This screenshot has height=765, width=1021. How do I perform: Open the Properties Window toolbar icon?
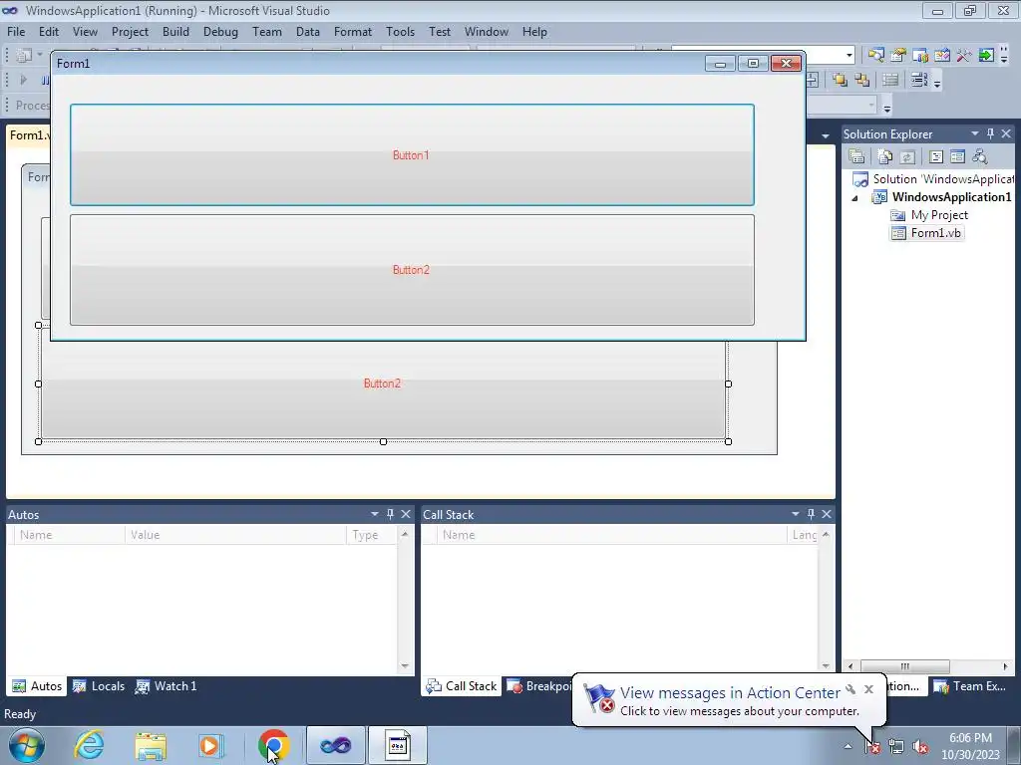pyautogui.click(x=898, y=56)
